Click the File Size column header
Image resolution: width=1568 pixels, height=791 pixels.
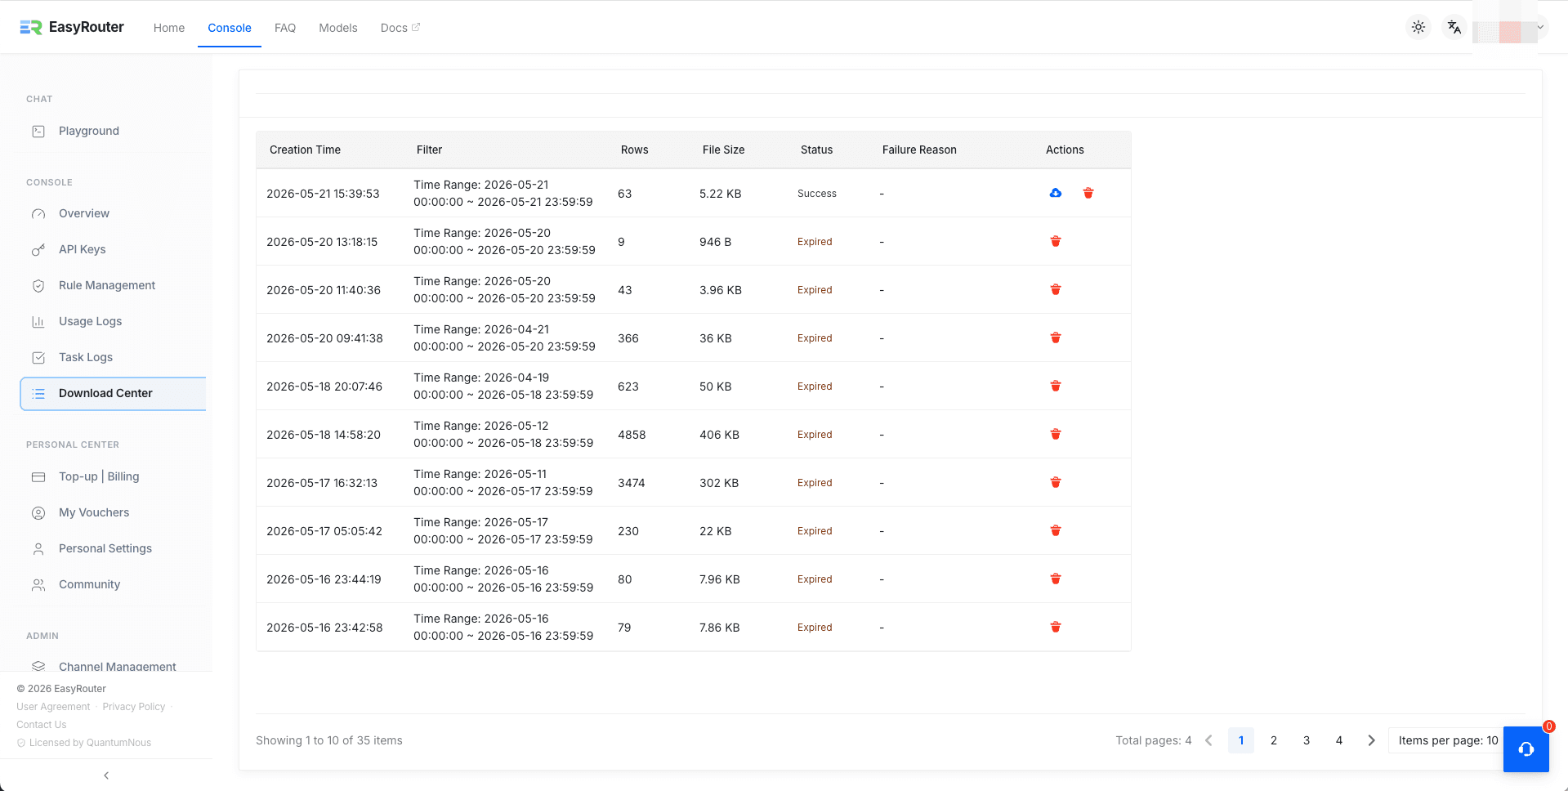pyautogui.click(x=723, y=150)
